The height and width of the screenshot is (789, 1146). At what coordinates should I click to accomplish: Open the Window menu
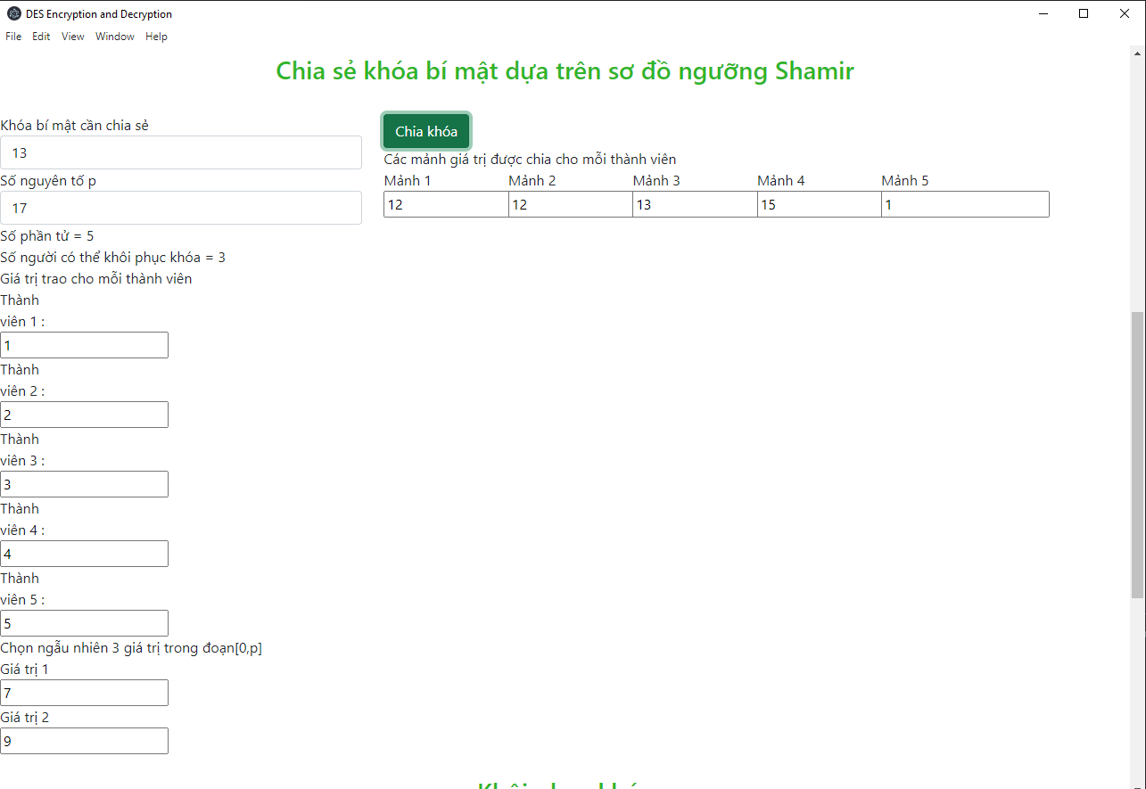coord(115,37)
